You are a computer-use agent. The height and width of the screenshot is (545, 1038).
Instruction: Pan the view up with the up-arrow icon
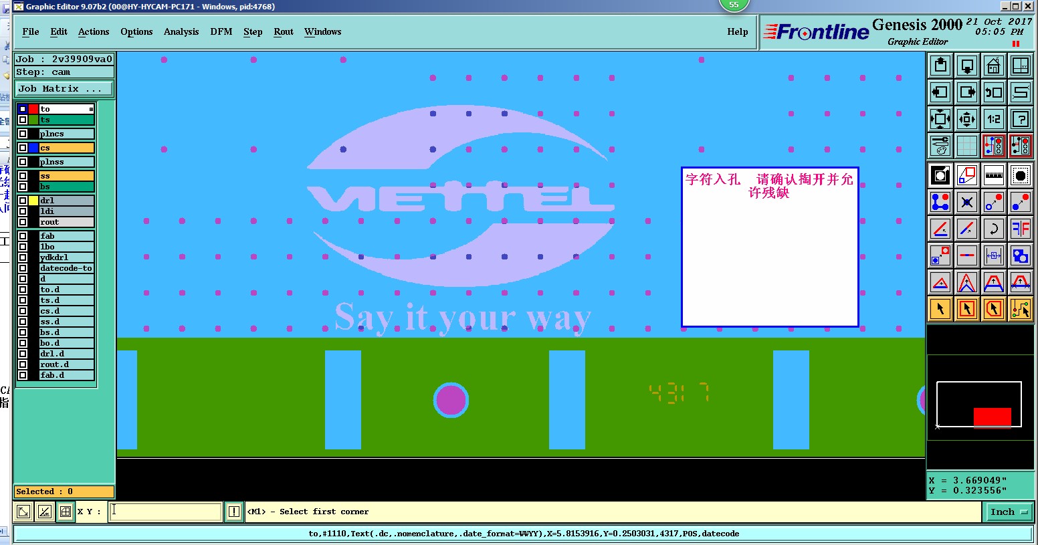[940, 66]
